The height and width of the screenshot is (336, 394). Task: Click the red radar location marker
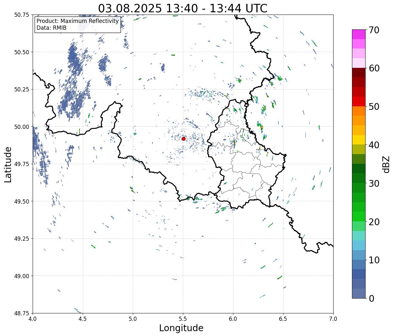point(184,139)
